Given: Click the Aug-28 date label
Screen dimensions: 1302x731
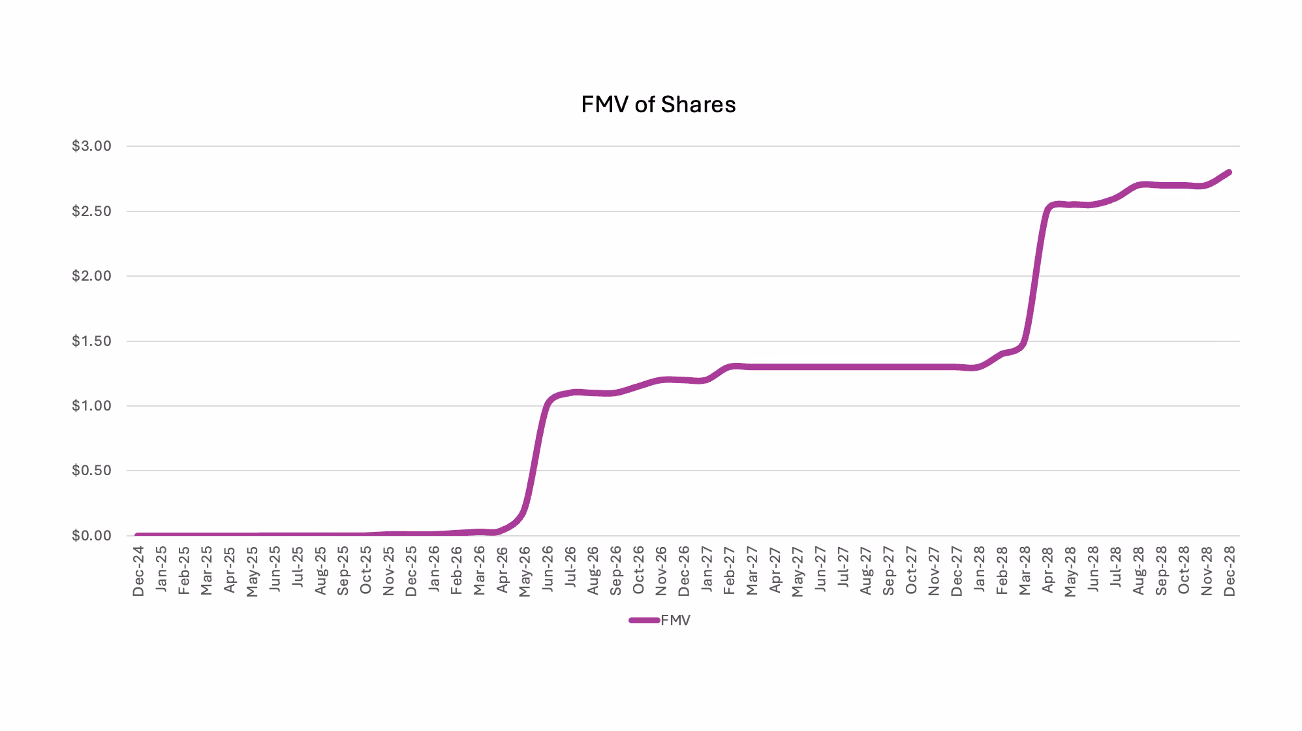Looking at the screenshot, I should [x=1138, y=570].
